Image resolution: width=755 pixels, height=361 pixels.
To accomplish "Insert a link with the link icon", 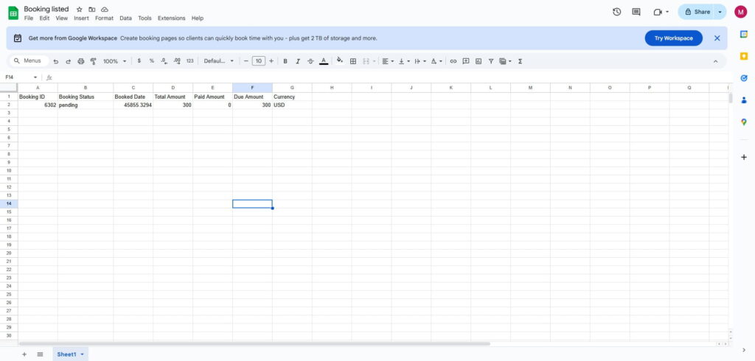I will (453, 61).
